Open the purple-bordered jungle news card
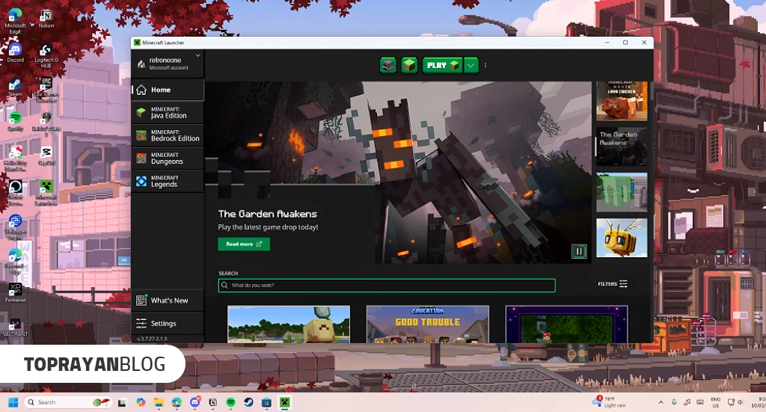Screen dimensions: 766x412 coord(567,324)
